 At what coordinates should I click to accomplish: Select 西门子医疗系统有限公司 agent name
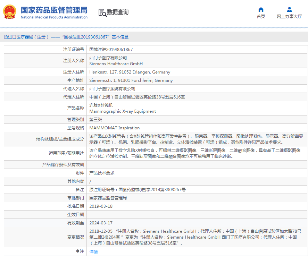(112, 89)
